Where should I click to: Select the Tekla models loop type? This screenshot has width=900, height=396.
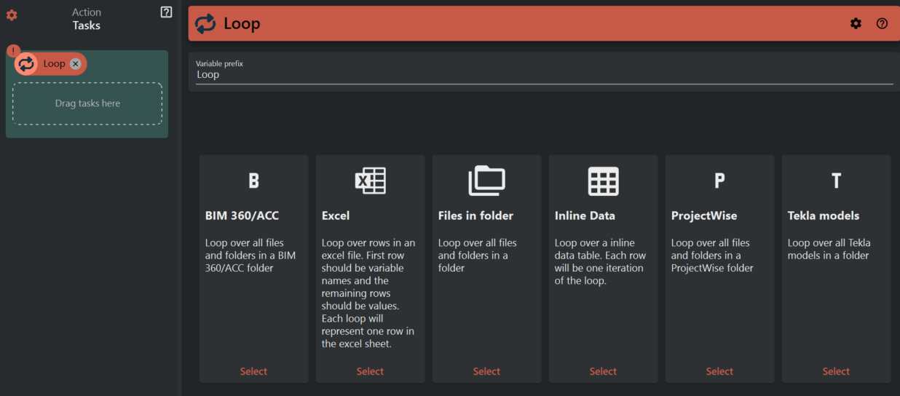pyautogui.click(x=836, y=371)
